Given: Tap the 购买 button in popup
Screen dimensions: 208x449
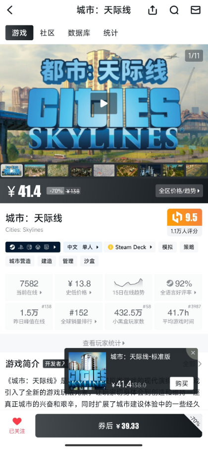Looking at the screenshot, I should click(x=181, y=383).
